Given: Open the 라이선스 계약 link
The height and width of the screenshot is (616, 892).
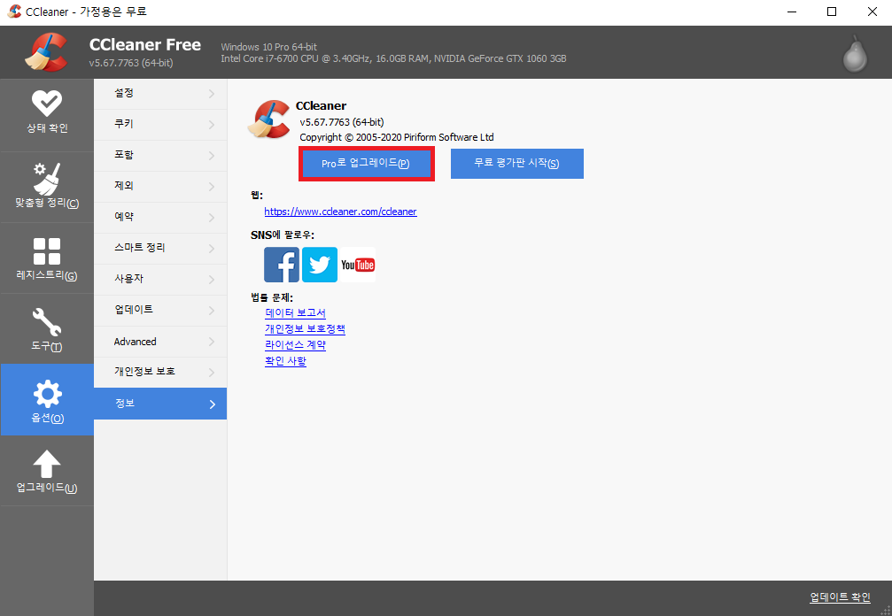Looking at the screenshot, I should 295,345.
